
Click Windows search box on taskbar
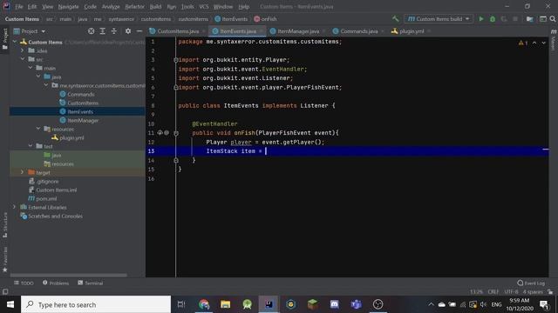pyautogui.click(x=96, y=304)
